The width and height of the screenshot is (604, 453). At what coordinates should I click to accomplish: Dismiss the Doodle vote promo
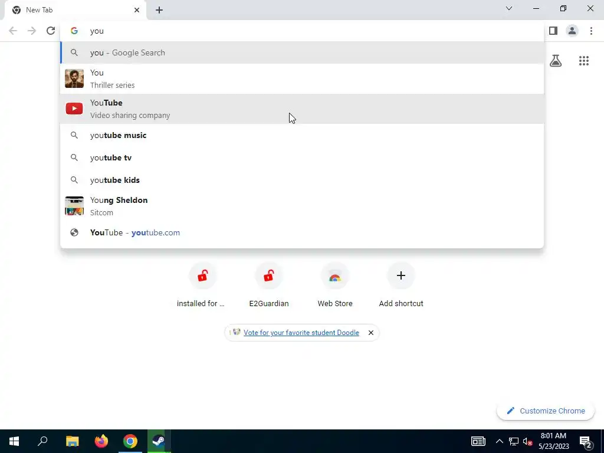370,333
